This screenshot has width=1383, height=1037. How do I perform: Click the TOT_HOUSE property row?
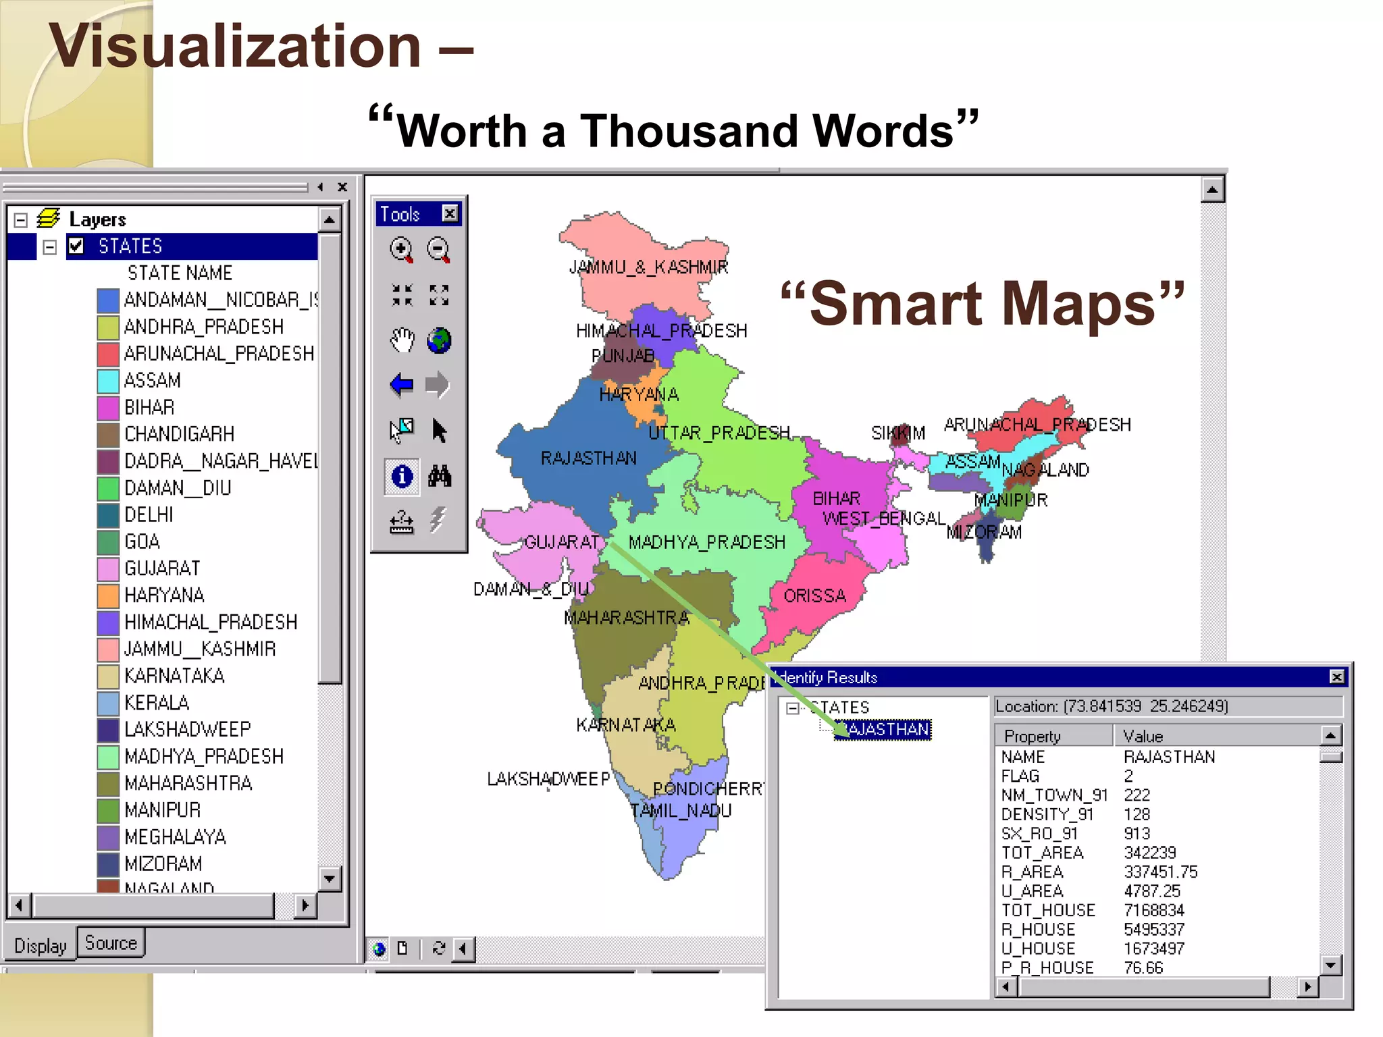(1156, 910)
